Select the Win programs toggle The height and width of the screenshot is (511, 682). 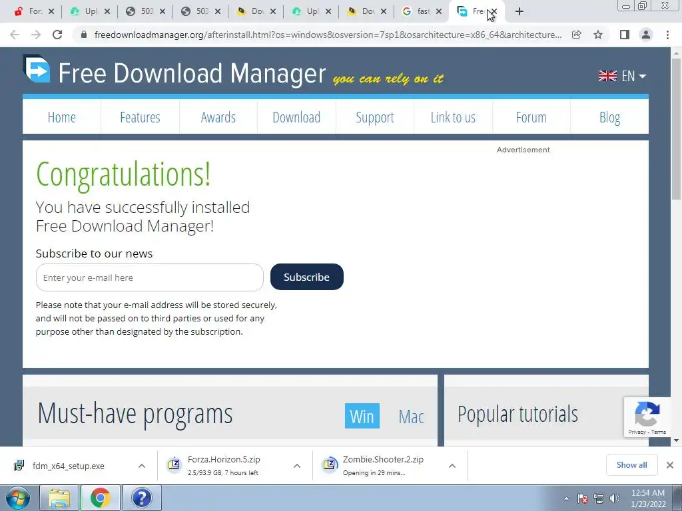click(362, 416)
